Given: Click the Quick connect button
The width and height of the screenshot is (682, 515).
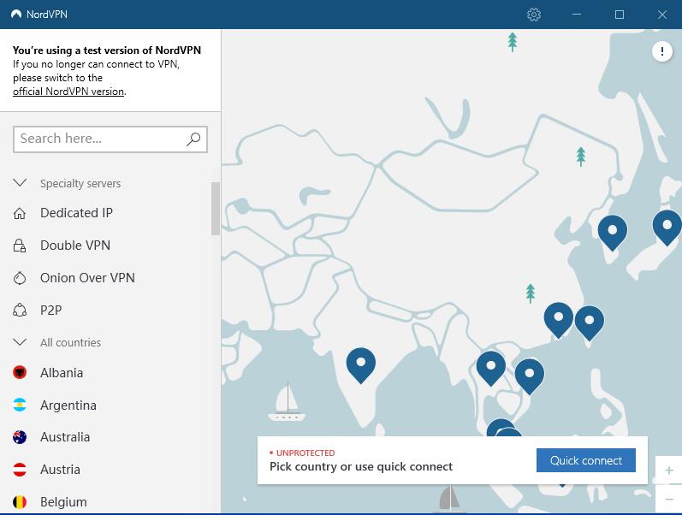Looking at the screenshot, I should click(586, 460).
